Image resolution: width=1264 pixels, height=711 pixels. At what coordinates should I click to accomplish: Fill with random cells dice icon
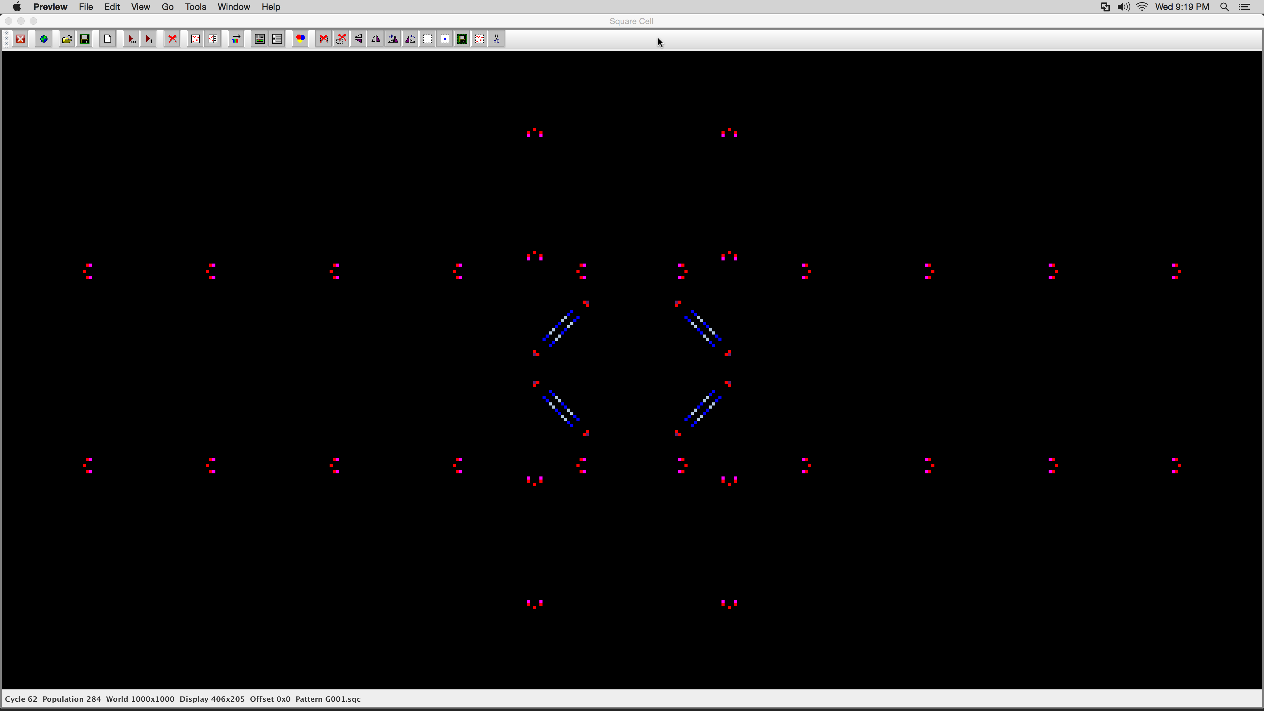195,39
